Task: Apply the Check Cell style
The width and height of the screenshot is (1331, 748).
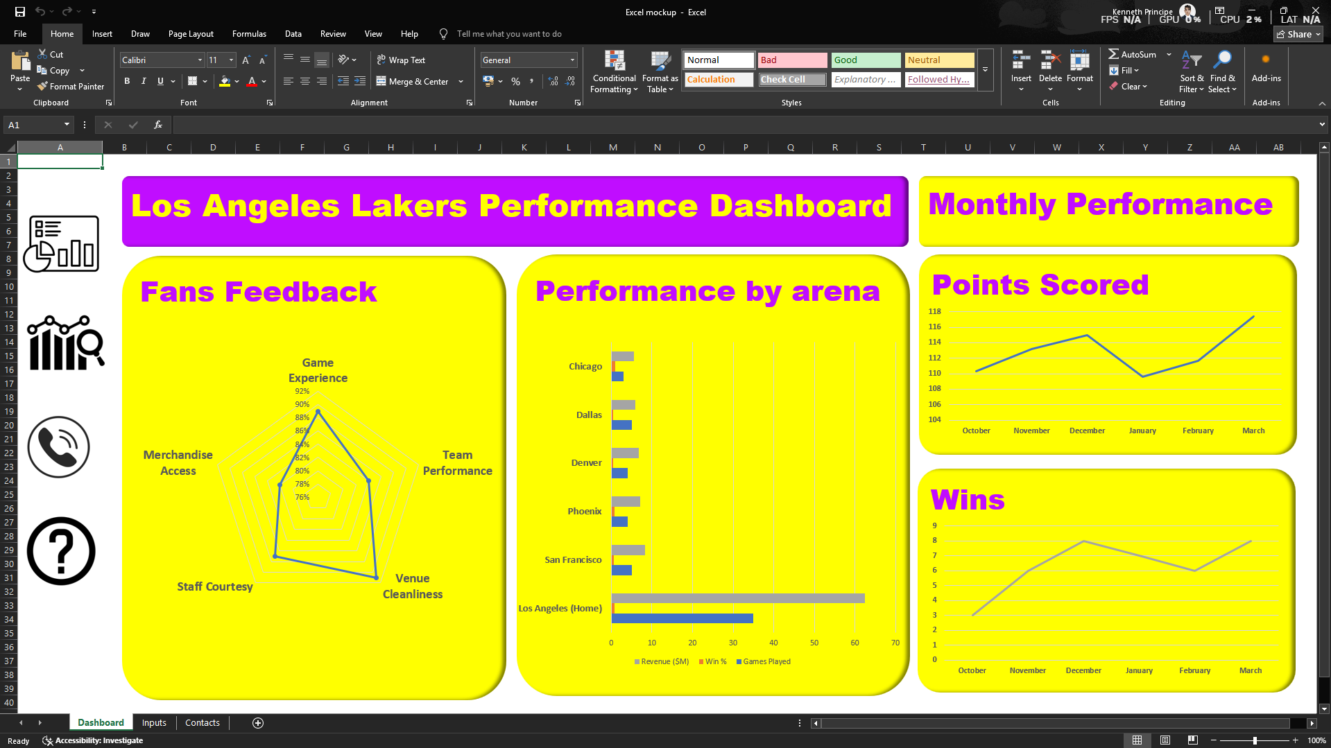Action: coord(792,80)
